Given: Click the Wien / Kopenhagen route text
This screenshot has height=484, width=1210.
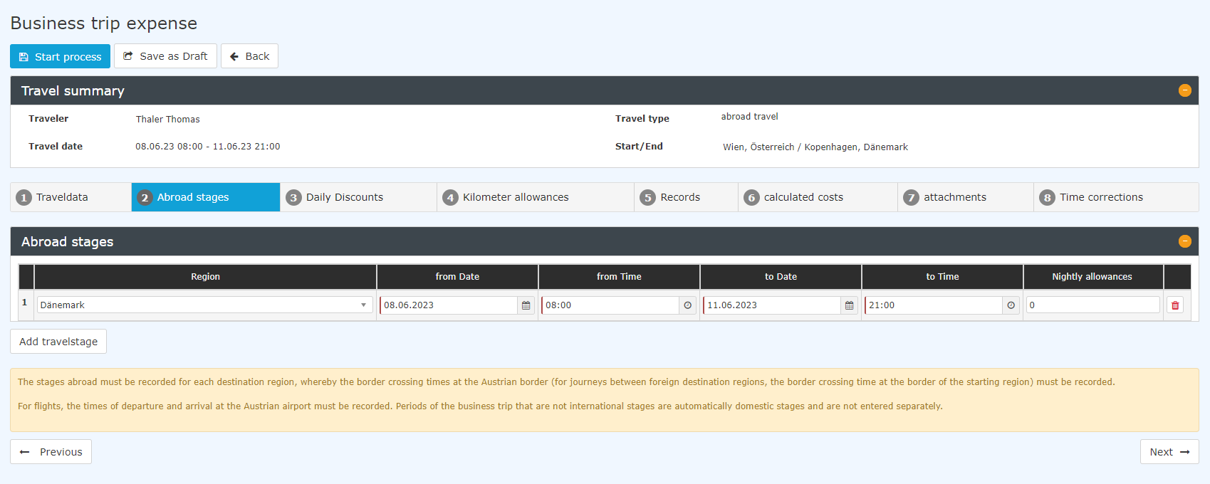Looking at the screenshot, I should pyautogui.click(x=815, y=147).
